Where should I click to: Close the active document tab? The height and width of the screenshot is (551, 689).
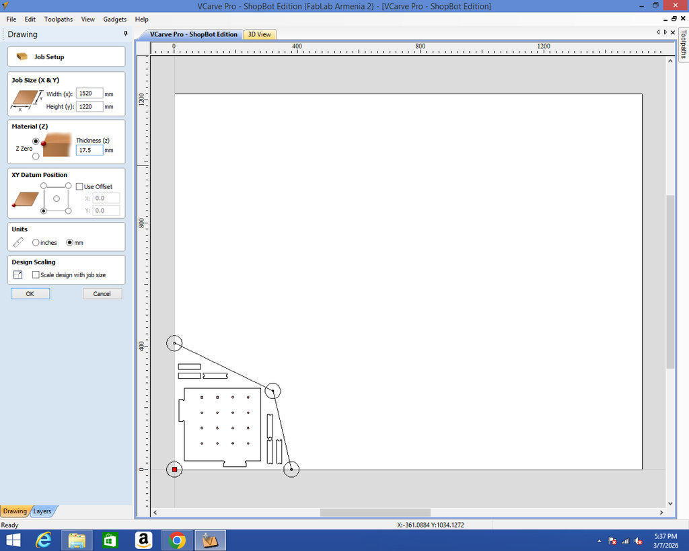tap(673, 32)
